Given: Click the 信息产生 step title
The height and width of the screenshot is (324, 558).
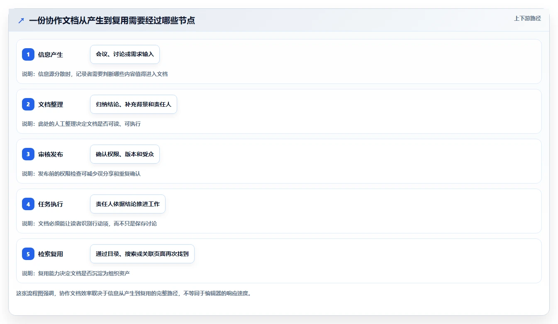Looking at the screenshot, I should pos(51,54).
